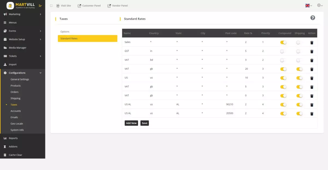Disable Shipping toggle for VAT gb 20% rate

pos(300,69)
